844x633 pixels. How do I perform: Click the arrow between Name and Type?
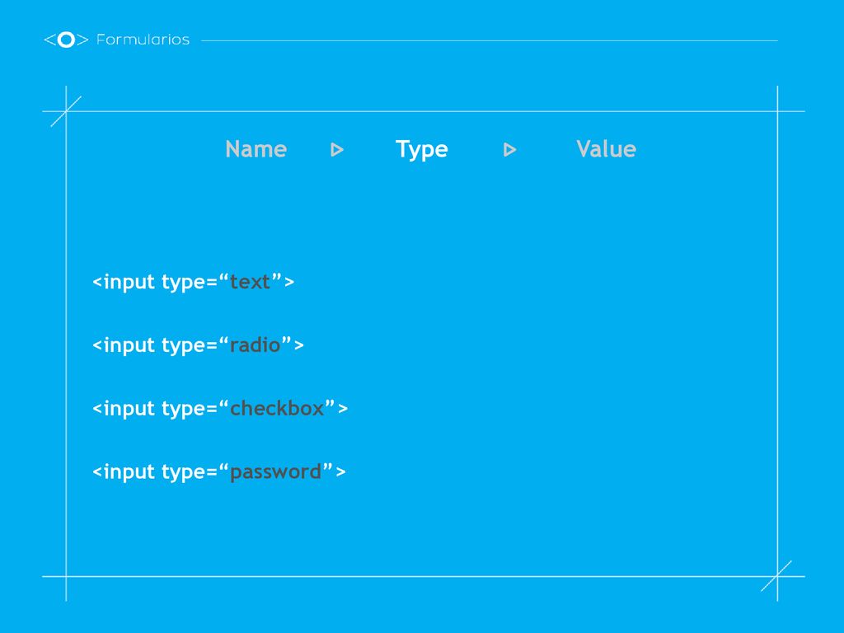[337, 150]
